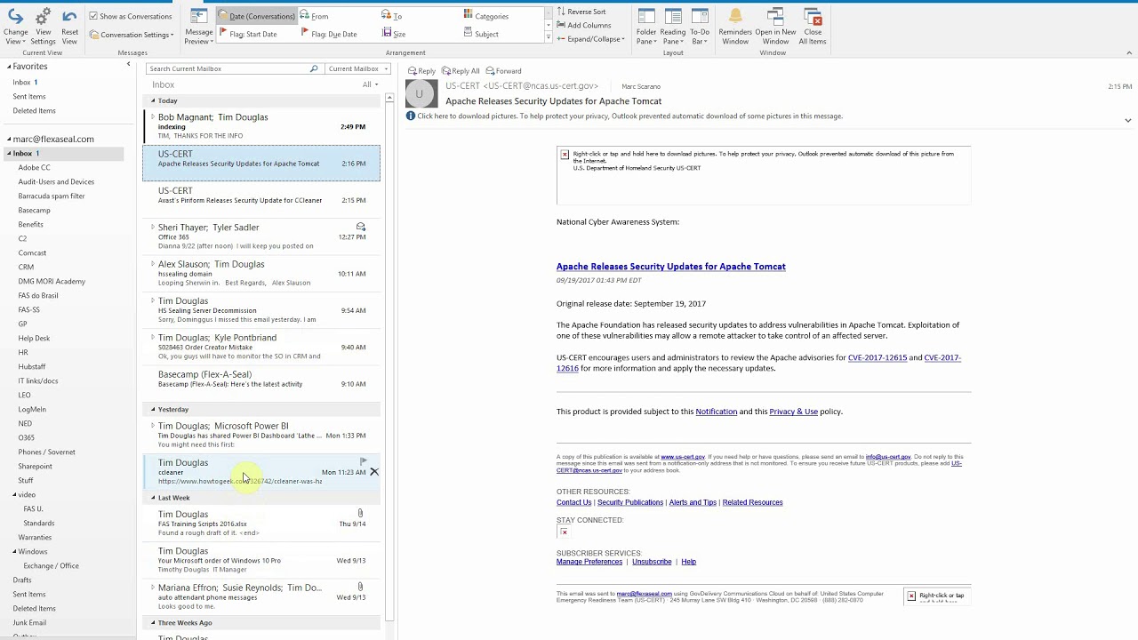Viewport: 1138px width, 640px height.
Task: Open the Privacy & Use link
Action: (x=793, y=412)
